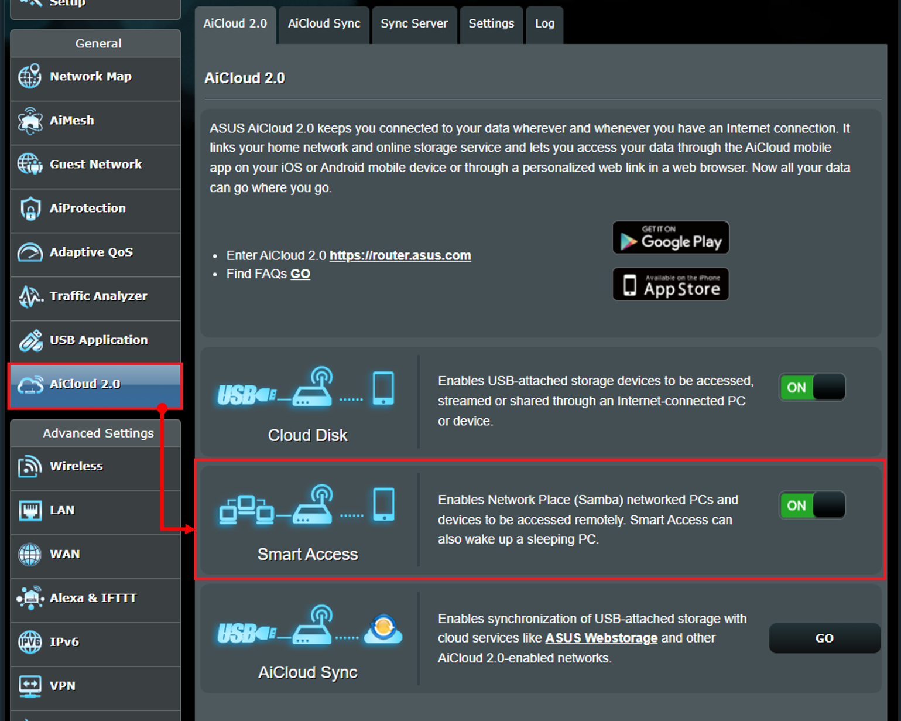
Task: Click the Traffic Analyzer waveform icon
Action: [x=30, y=296]
